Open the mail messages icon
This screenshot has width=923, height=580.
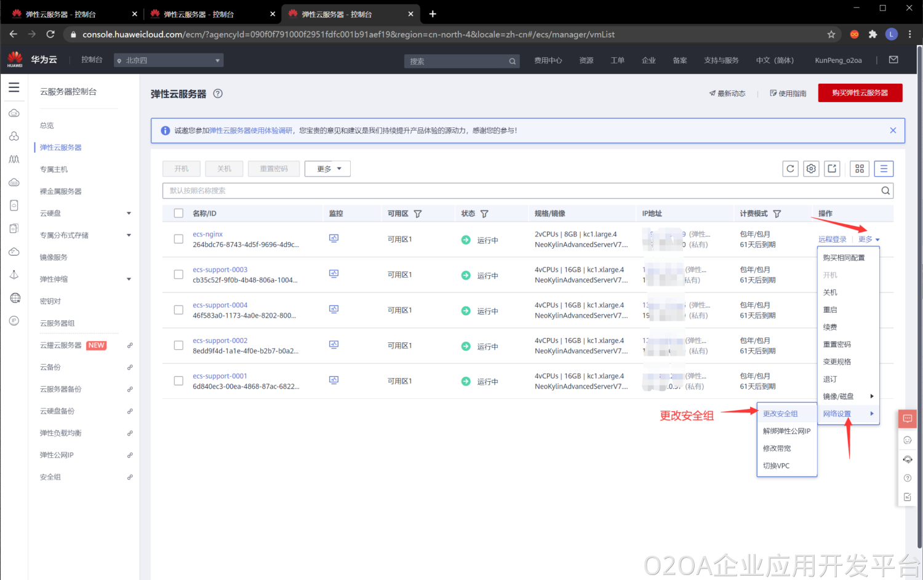[893, 60]
